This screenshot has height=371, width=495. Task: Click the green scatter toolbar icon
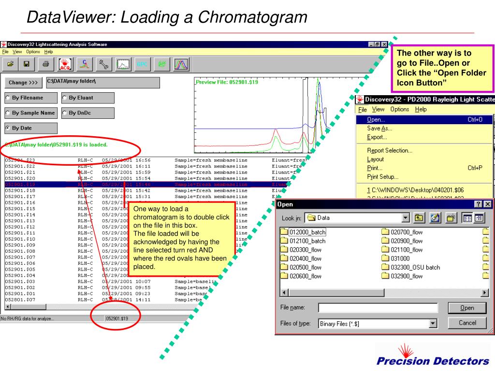click(x=162, y=64)
